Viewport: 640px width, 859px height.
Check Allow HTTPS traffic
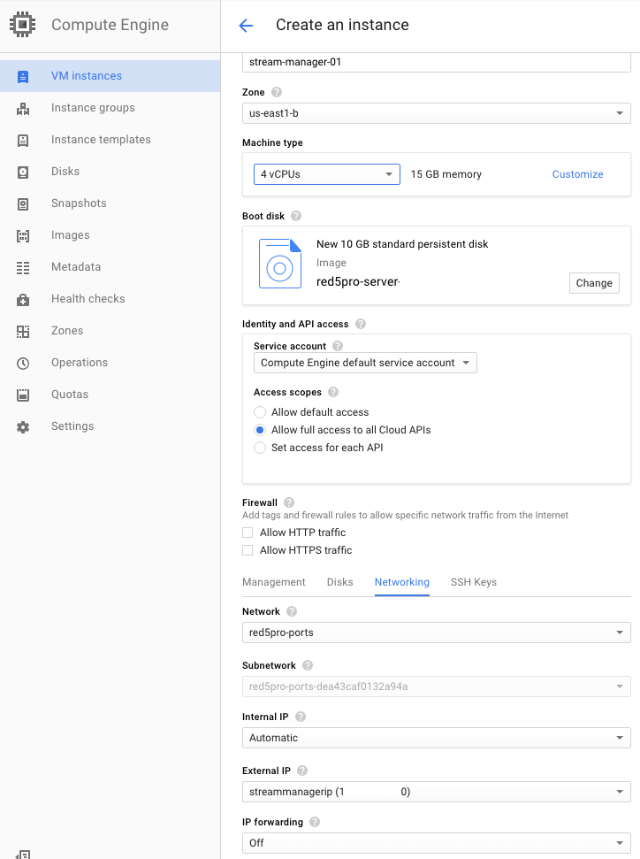click(248, 550)
